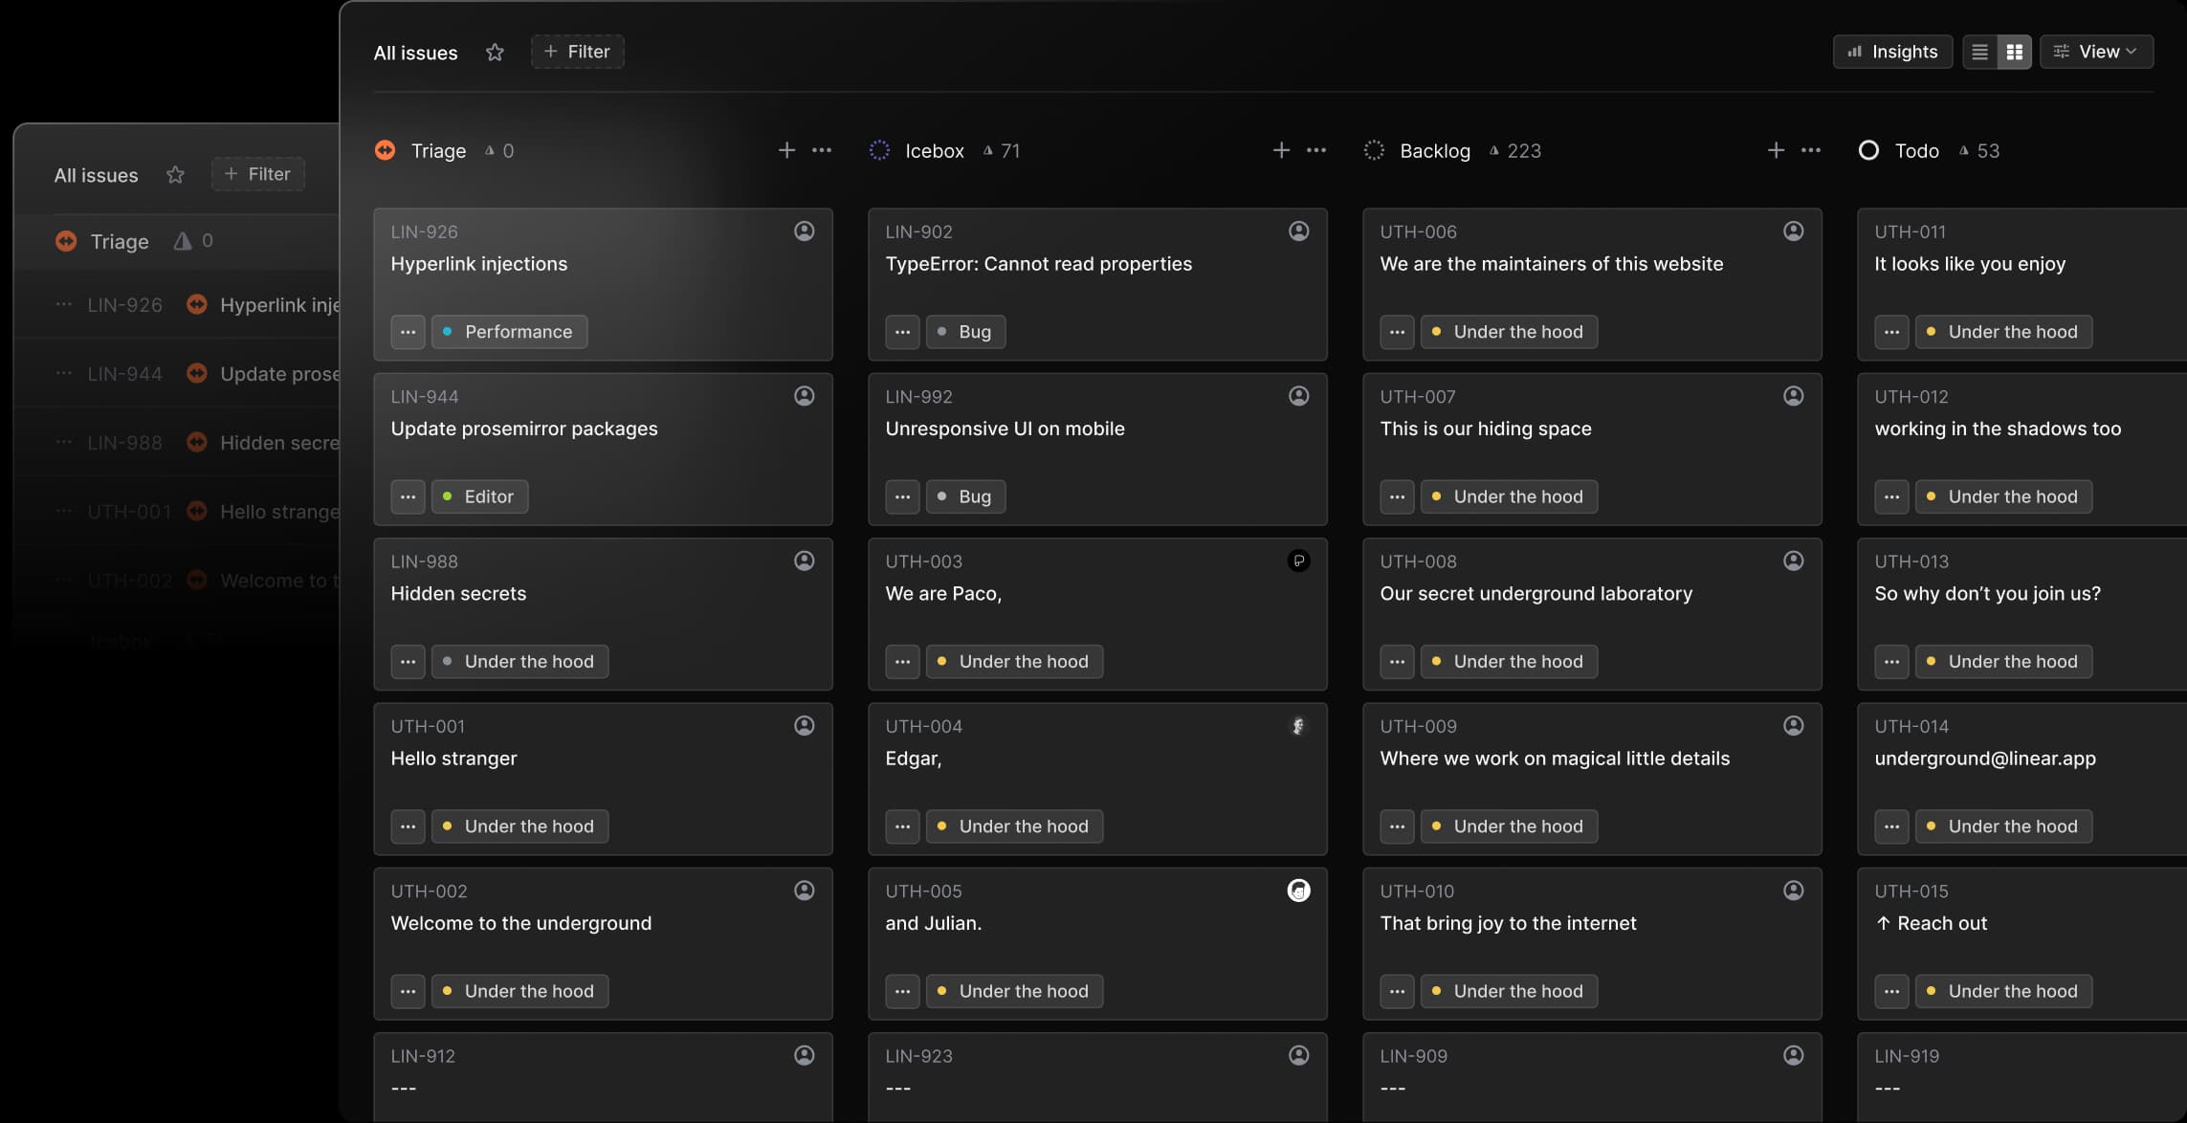Open the View options dropdown

click(2096, 53)
